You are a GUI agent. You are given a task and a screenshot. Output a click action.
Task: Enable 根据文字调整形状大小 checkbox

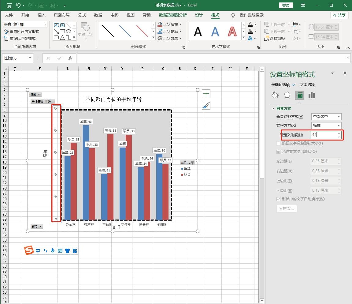point(278,143)
